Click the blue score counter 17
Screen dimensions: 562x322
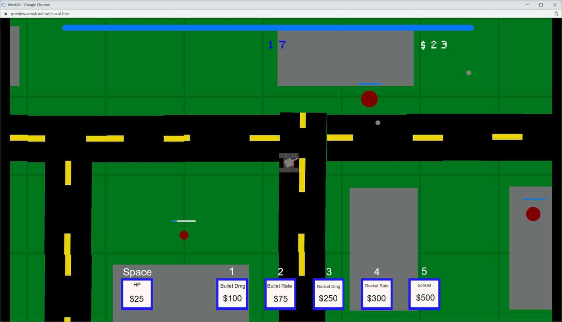tap(277, 45)
